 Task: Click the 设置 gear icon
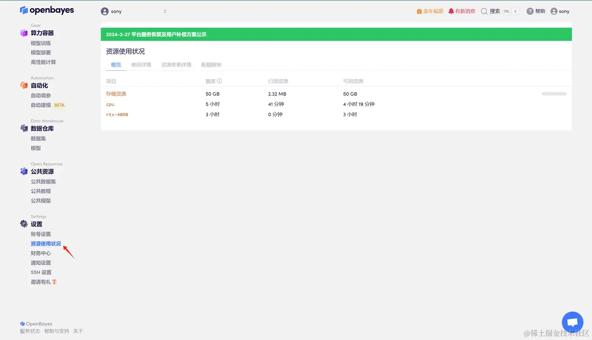(24, 224)
